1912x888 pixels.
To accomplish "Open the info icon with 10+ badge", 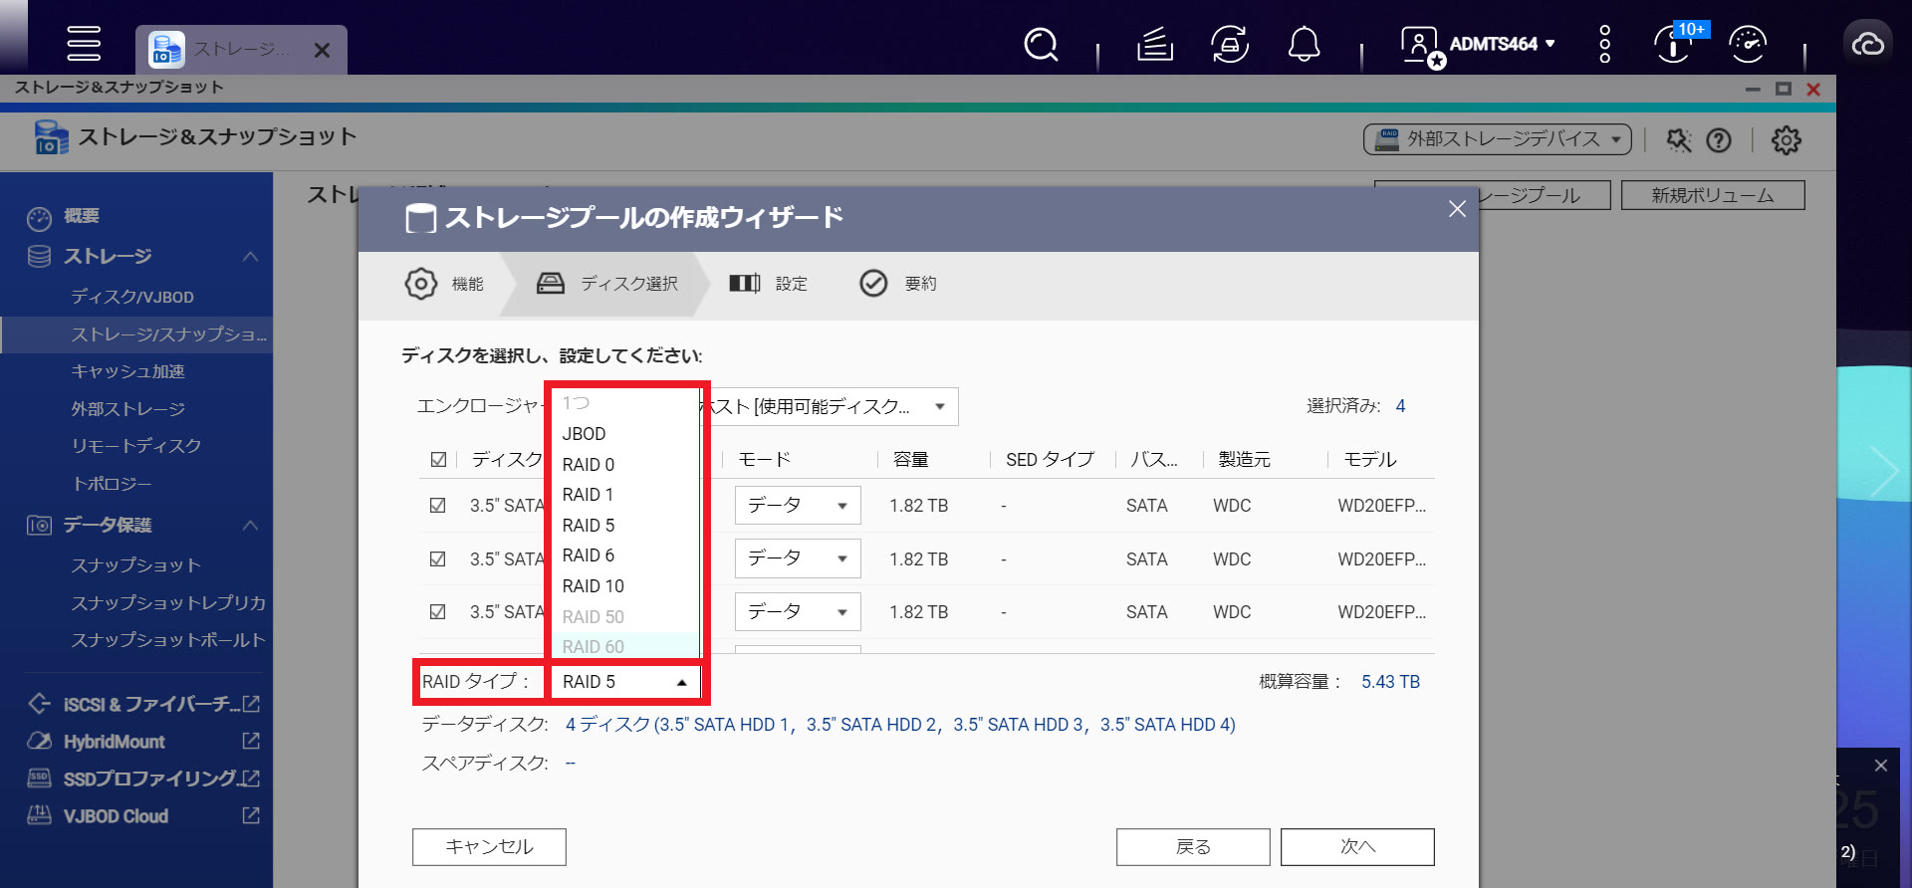I will [x=1676, y=44].
